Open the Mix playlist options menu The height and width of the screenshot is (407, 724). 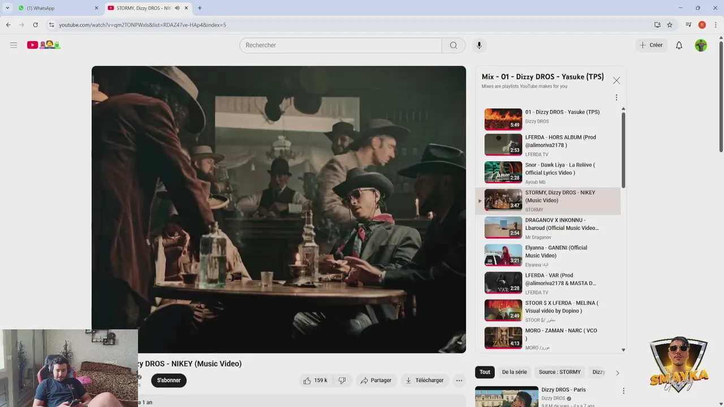point(617,97)
